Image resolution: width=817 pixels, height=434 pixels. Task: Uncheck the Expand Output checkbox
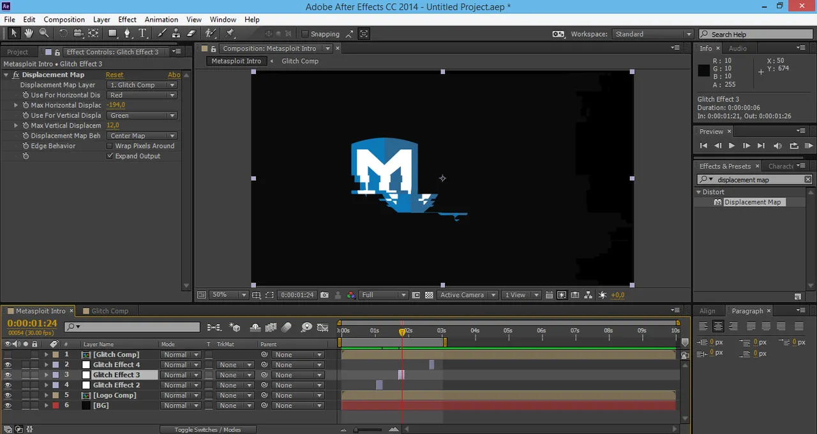[110, 156]
